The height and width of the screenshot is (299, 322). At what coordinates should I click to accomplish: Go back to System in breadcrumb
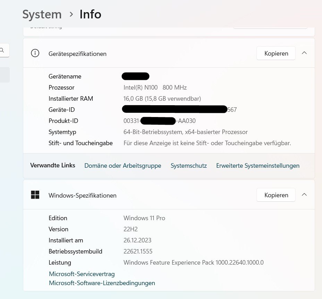42,14
